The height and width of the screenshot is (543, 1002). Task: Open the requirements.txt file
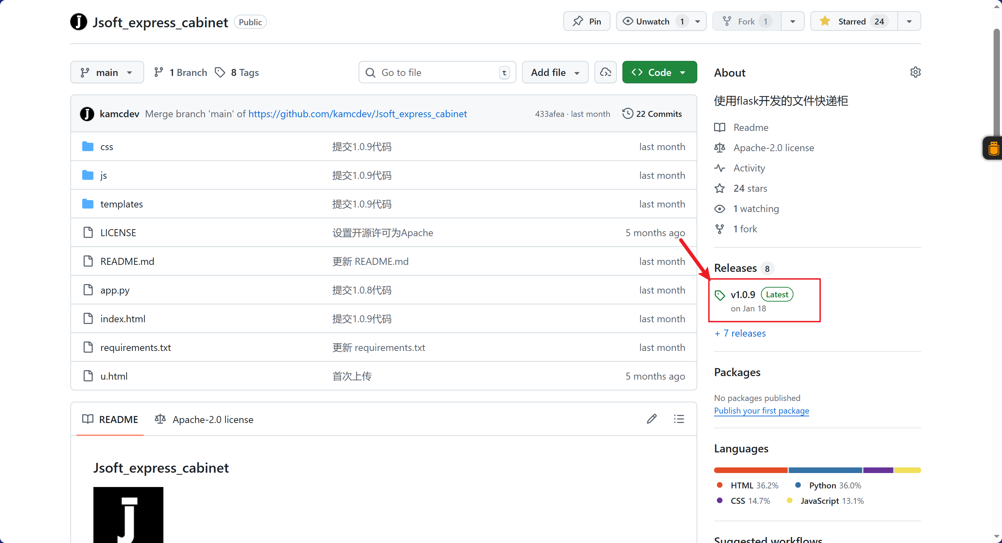135,348
